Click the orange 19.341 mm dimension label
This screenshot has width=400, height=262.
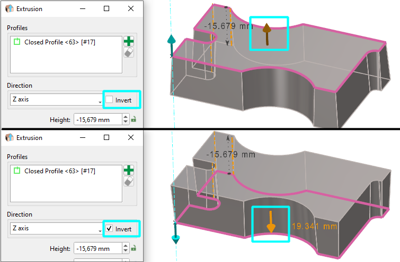point(314,226)
